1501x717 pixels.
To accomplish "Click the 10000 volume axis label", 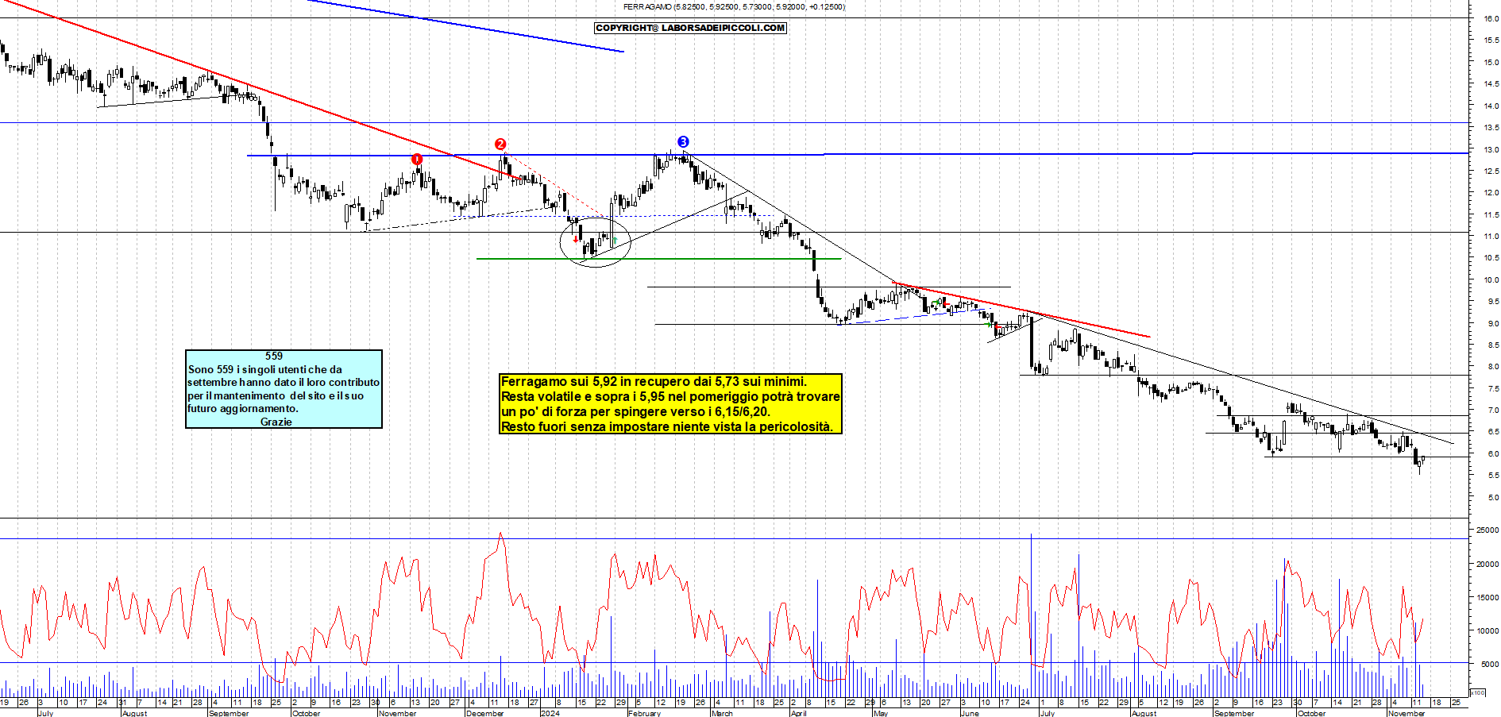I will tap(1487, 631).
